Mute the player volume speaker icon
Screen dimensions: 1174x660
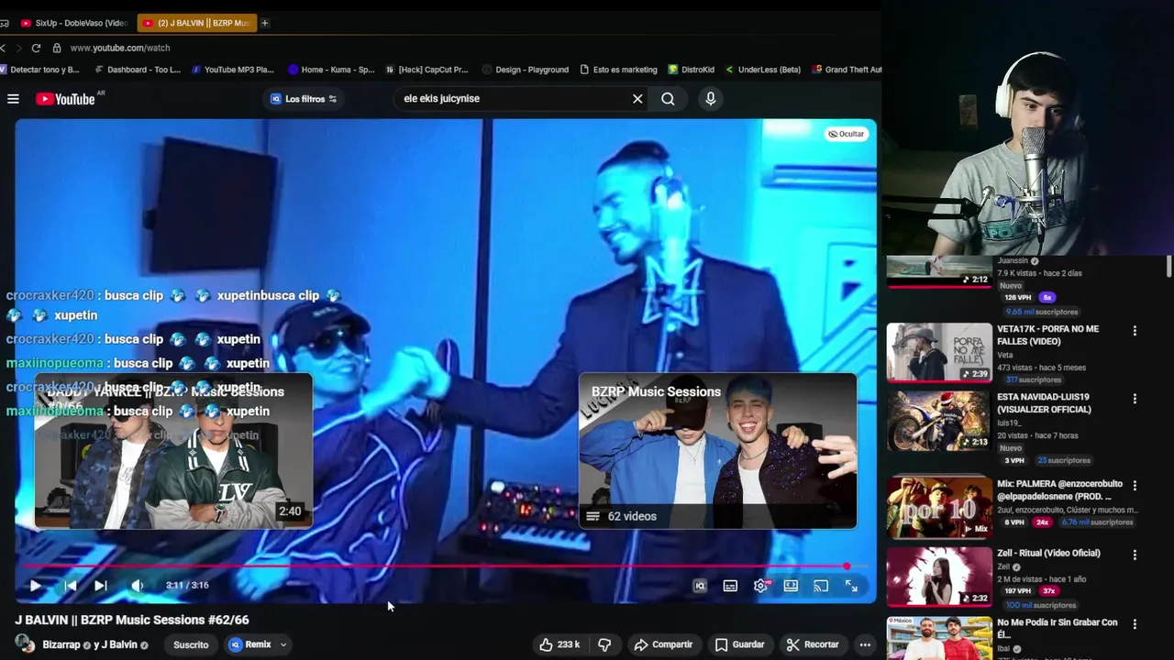137,586
